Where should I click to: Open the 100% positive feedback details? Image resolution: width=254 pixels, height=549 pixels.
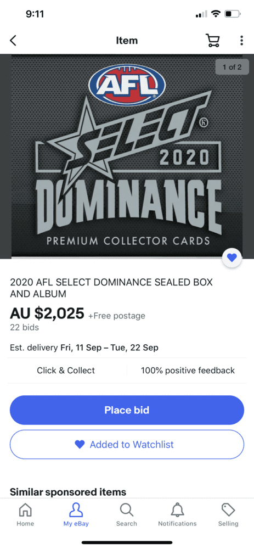[188, 371]
